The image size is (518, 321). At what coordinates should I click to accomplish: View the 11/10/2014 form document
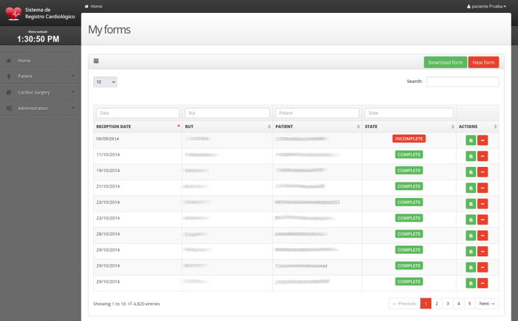[x=471, y=156]
